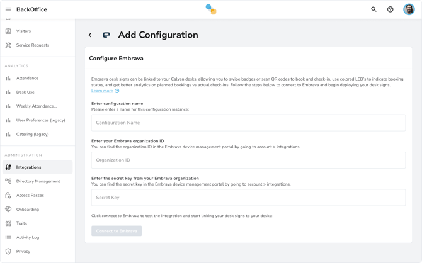Open the hamburger navigation menu
422x263 pixels.
click(x=8, y=9)
